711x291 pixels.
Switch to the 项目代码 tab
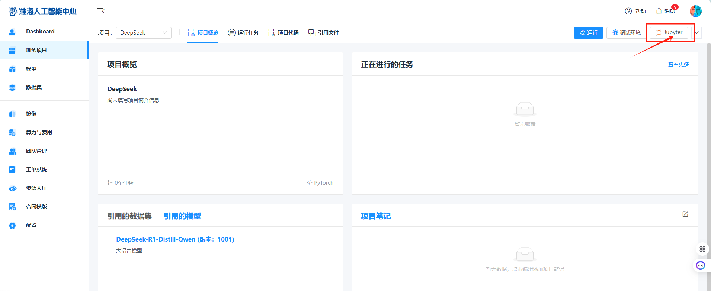pyautogui.click(x=284, y=33)
